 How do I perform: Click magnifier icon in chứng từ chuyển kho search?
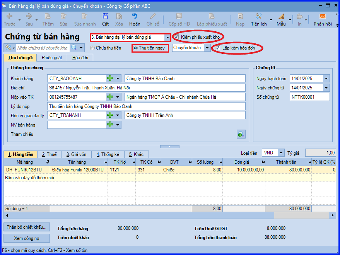(x=74, y=48)
